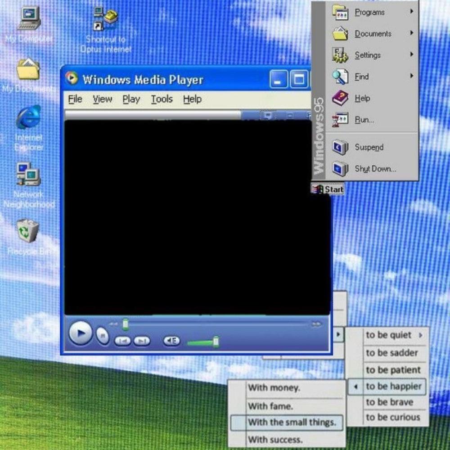450x450 pixels.
Task: Open the My Computer desktop icon
Action: point(29,18)
